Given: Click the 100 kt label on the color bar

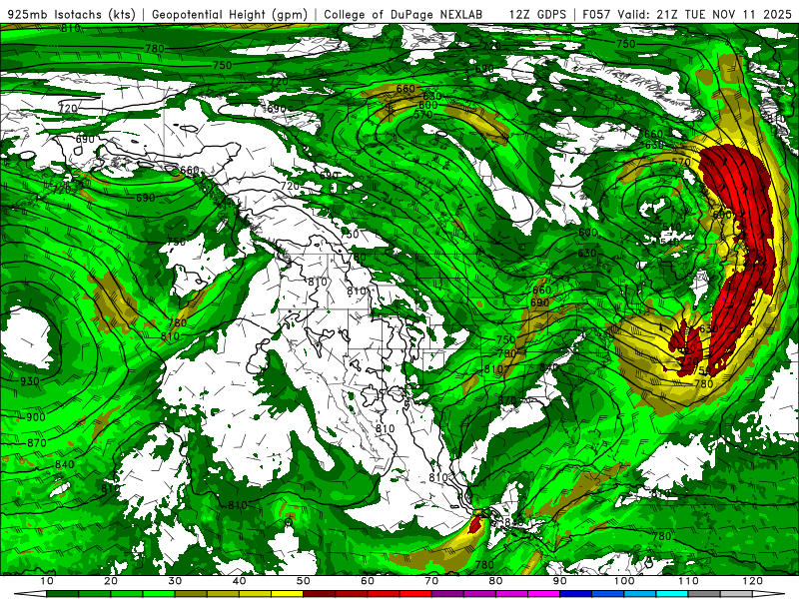Looking at the screenshot, I should [x=624, y=581].
